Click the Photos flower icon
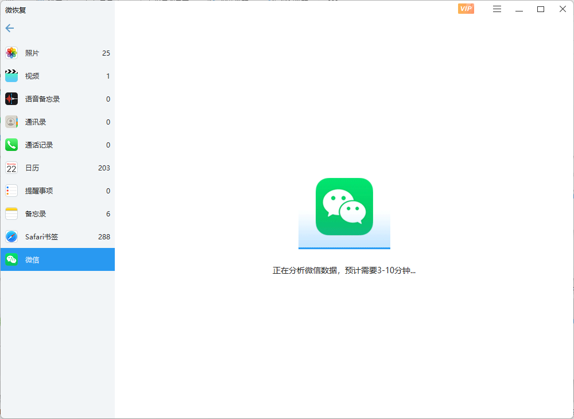574x419 pixels. coord(11,53)
